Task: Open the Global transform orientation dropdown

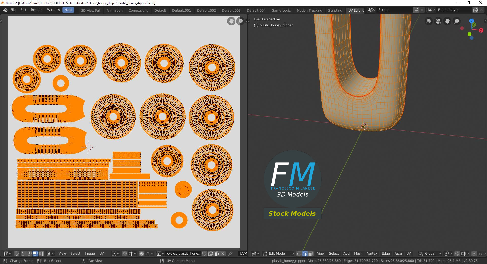Action: pos(430,253)
